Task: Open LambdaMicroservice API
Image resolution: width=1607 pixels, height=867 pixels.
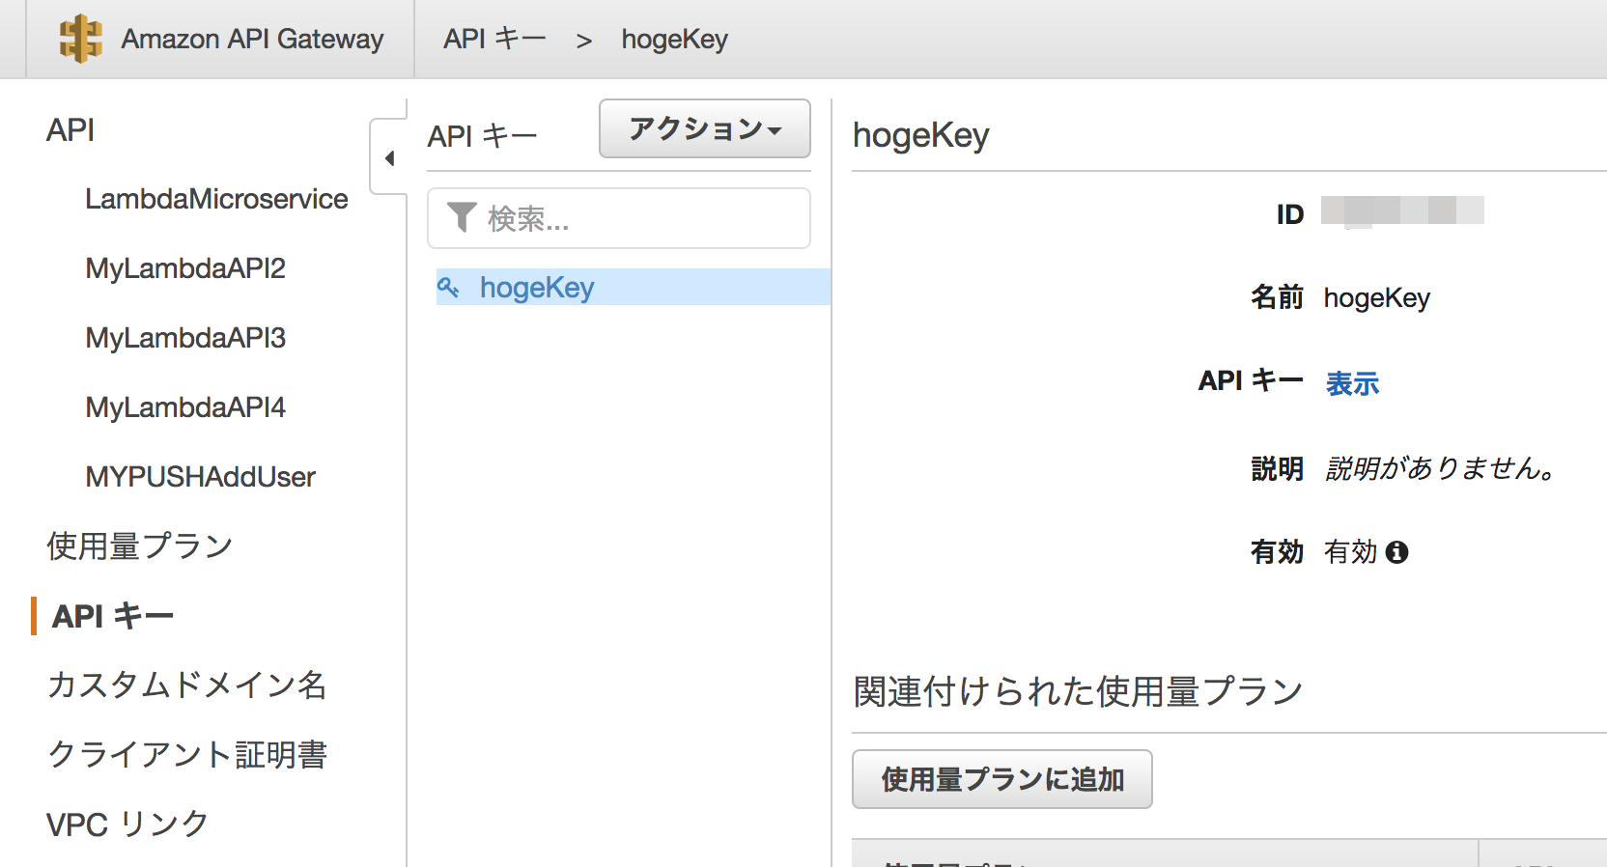Action: [216, 199]
